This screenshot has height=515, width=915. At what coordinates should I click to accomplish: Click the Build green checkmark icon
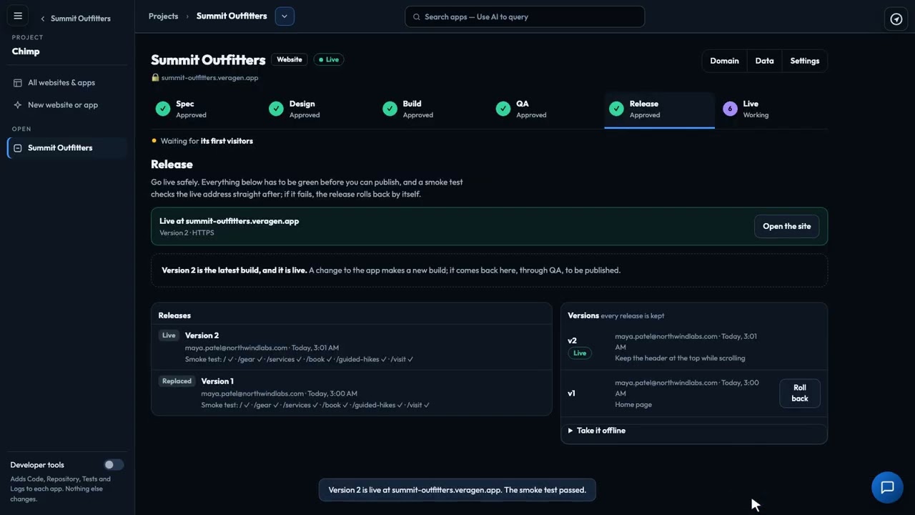click(x=390, y=109)
